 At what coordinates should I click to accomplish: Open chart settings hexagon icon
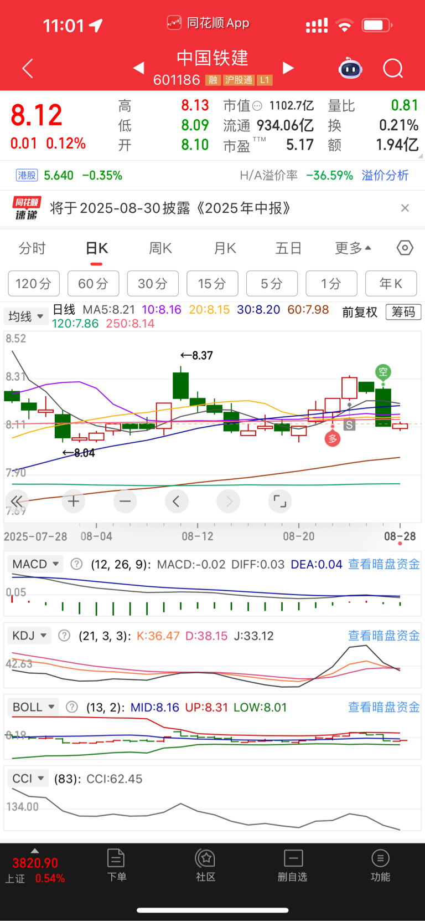pyautogui.click(x=405, y=248)
